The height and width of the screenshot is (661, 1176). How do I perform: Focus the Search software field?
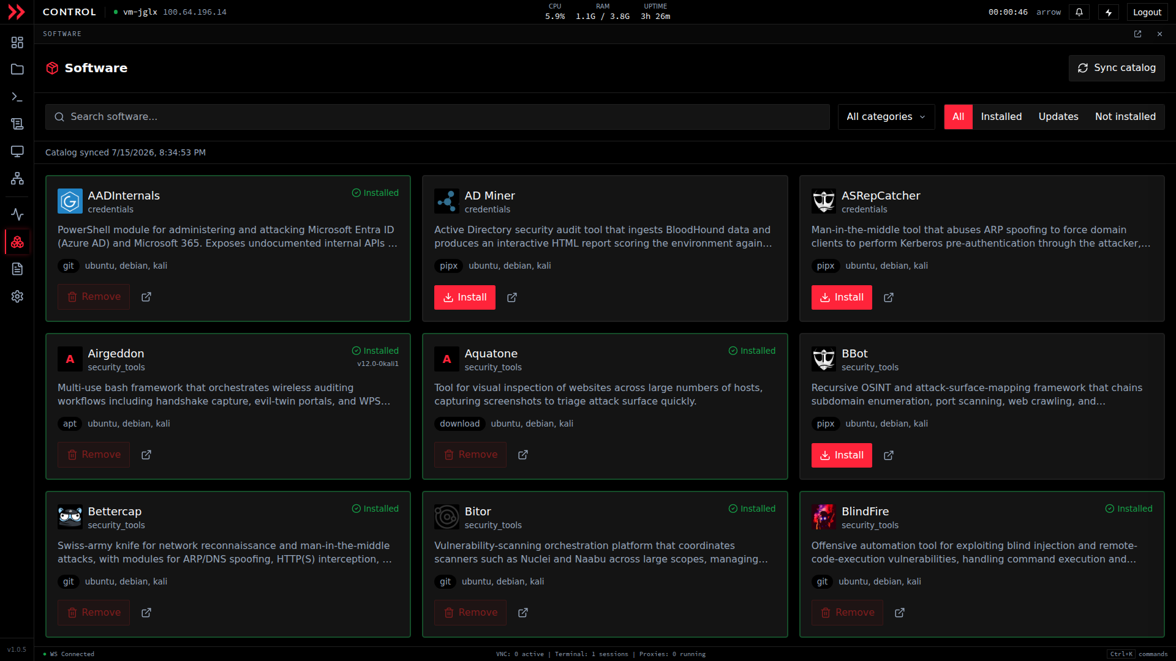[x=437, y=117]
